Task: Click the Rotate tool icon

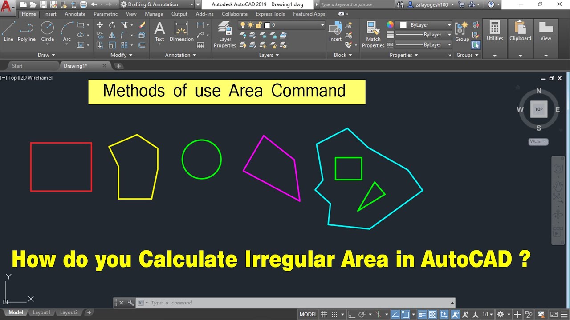Action: [112, 25]
